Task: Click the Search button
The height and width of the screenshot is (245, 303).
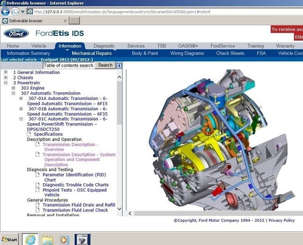Action: 105,65
